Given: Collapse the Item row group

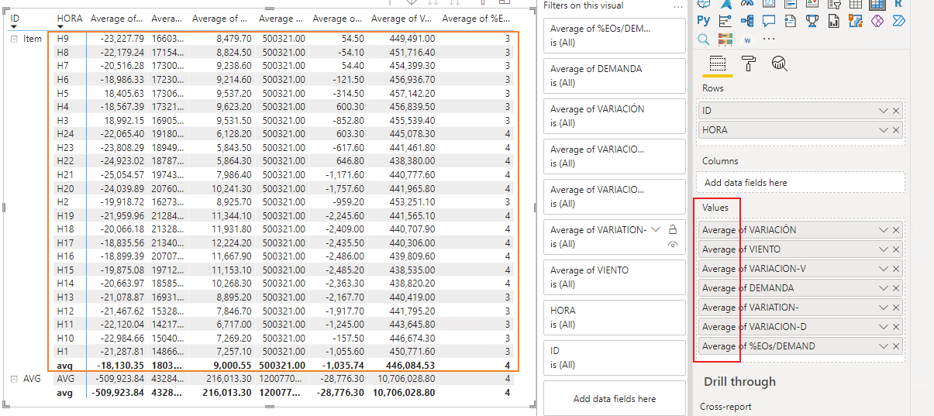Looking at the screenshot, I should [x=14, y=38].
